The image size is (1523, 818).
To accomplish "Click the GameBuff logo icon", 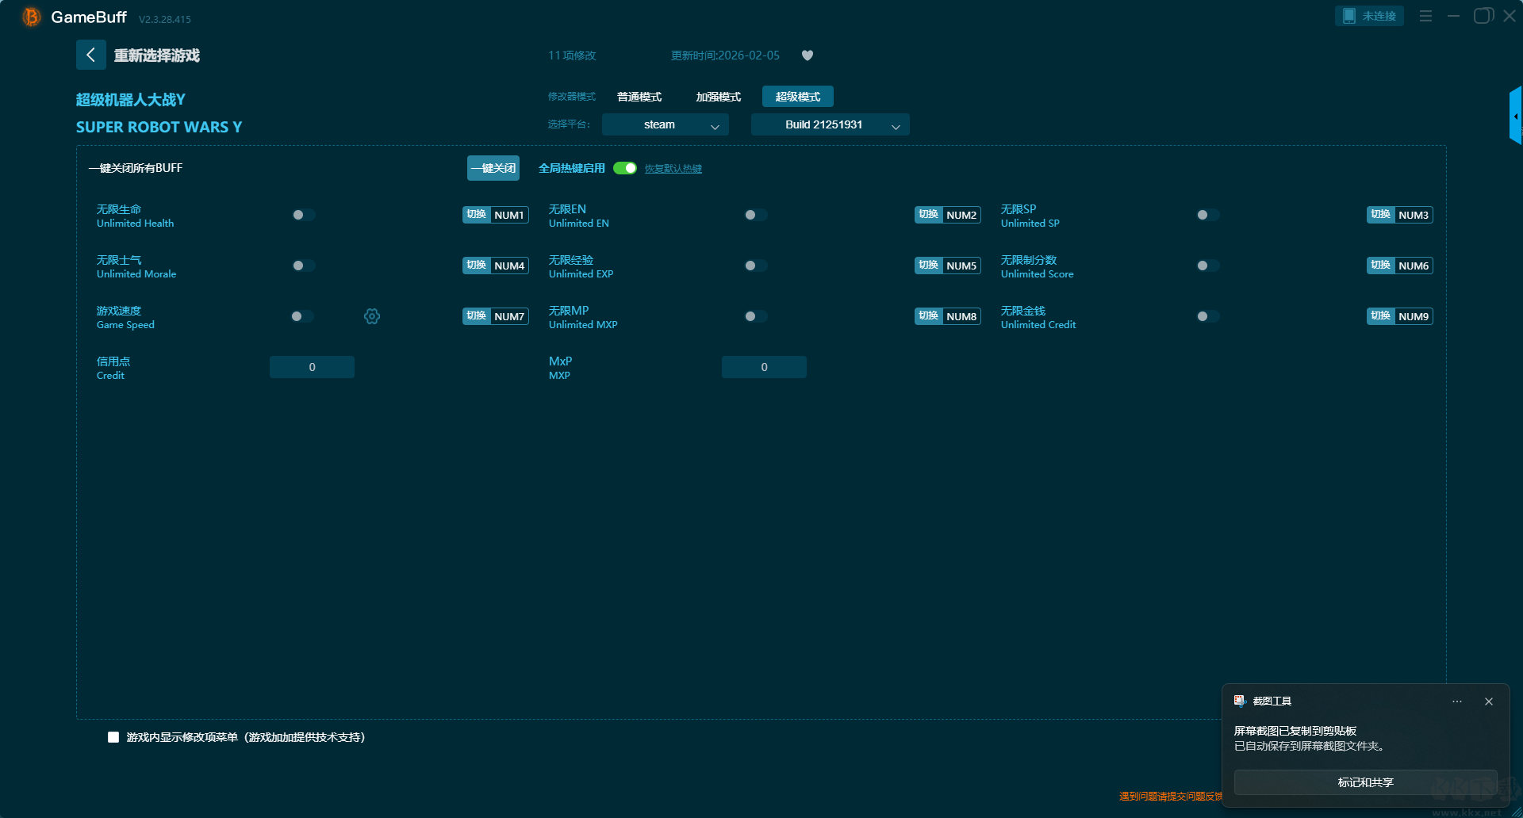I will click(31, 17).
